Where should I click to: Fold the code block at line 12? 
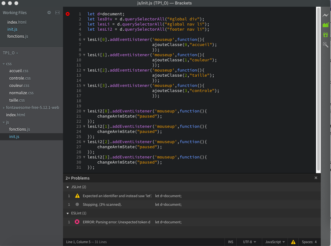[x=84, y=70]
